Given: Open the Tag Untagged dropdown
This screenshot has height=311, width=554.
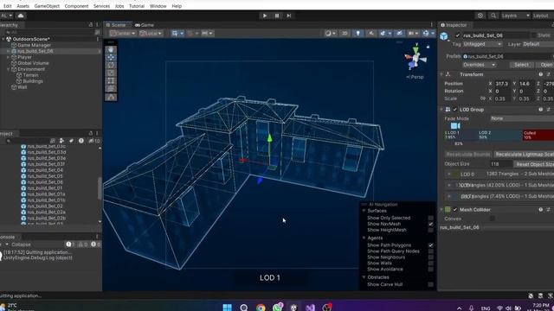Looking at the screenshot, I should 482,44.
